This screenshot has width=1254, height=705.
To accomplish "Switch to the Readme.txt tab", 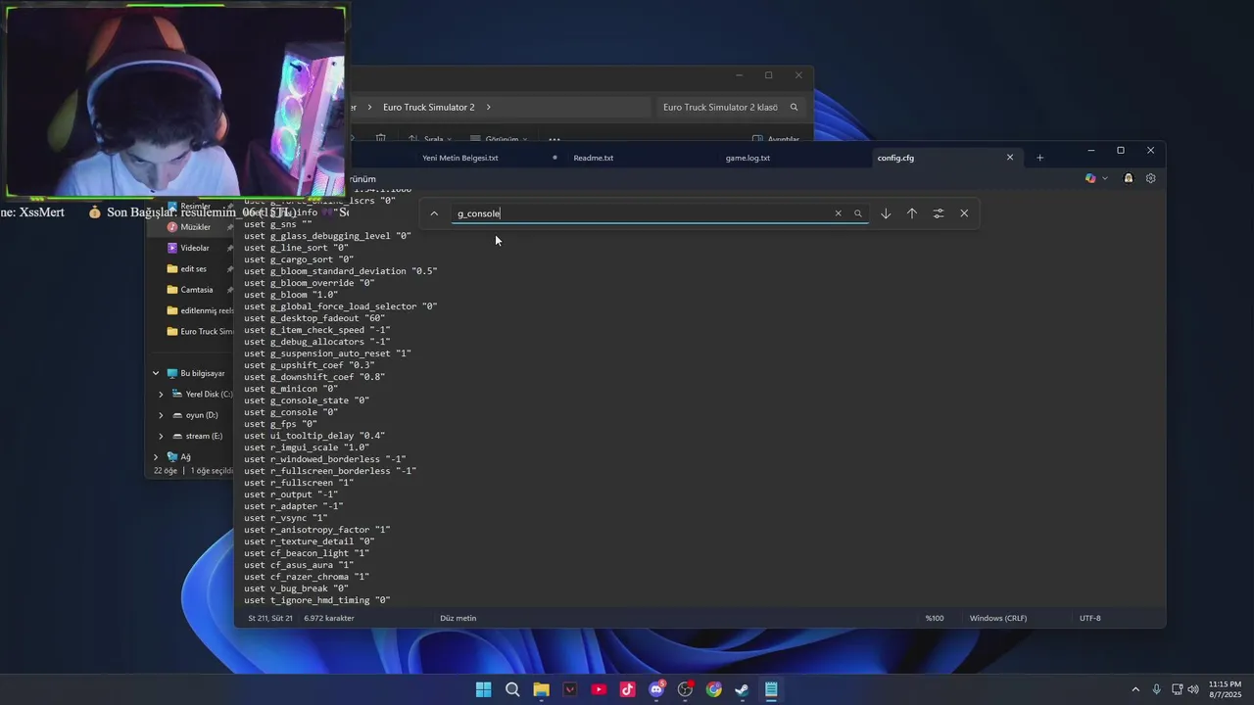I will click(594, 158).
